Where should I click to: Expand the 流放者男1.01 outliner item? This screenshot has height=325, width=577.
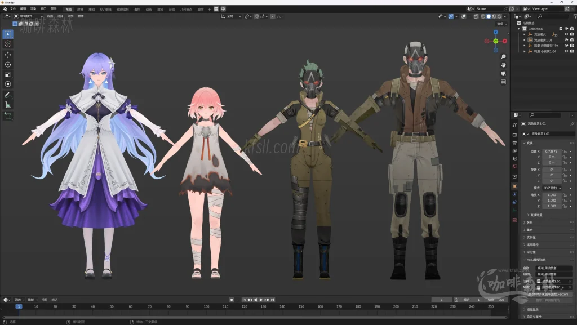[525, 39]
